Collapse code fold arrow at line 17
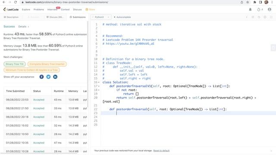This screenshot has height=155, width=276. (99, 86)
